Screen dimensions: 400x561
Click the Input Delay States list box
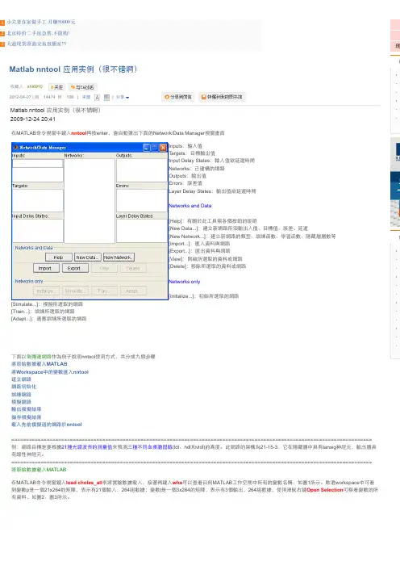click(x=38, y=231)
